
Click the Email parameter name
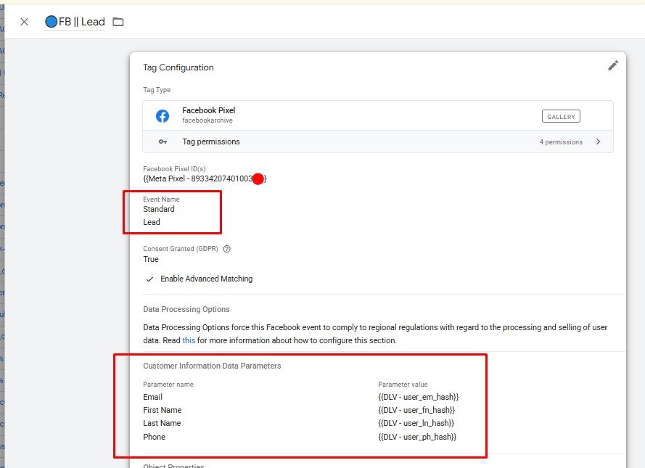tap(152, 397)
